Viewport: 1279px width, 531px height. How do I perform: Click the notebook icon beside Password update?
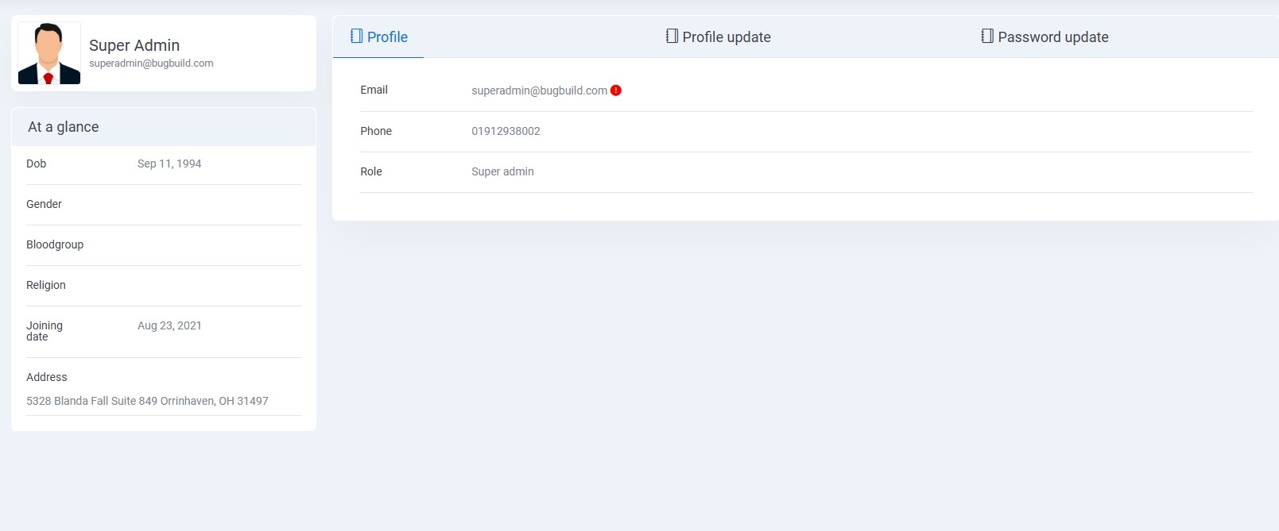(986, 37)
